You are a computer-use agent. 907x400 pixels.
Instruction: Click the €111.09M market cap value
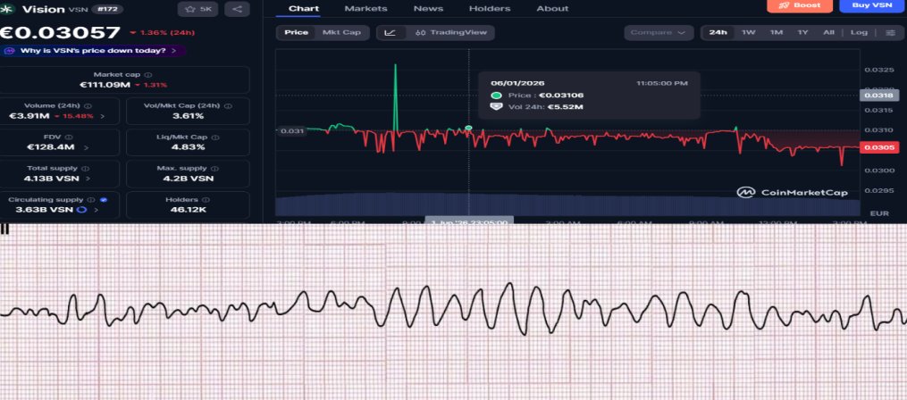coord(105,85)
